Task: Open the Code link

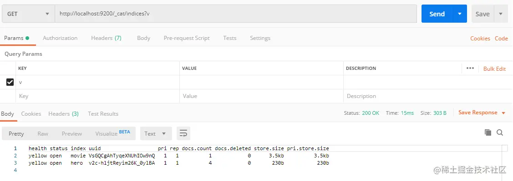Action: [x=501, y=39]
